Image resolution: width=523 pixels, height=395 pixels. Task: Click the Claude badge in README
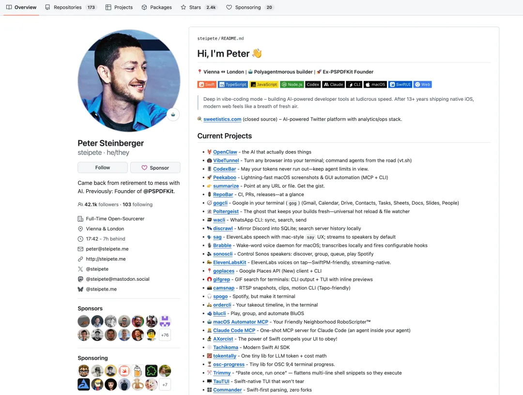coord(333,85)
